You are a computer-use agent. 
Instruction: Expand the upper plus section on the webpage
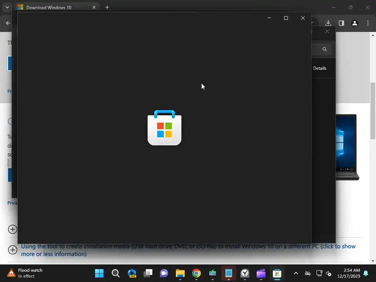[12, 229]
